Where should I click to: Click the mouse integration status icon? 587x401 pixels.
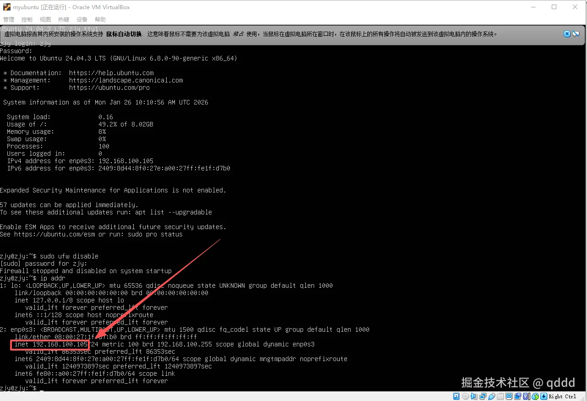tap(535, 396)
